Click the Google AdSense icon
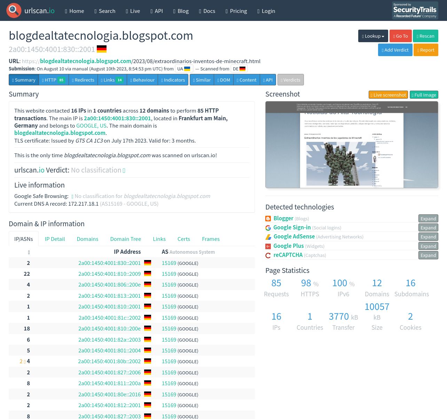The image size is (447, 419). pyautogui.click(x=268, y=237)
